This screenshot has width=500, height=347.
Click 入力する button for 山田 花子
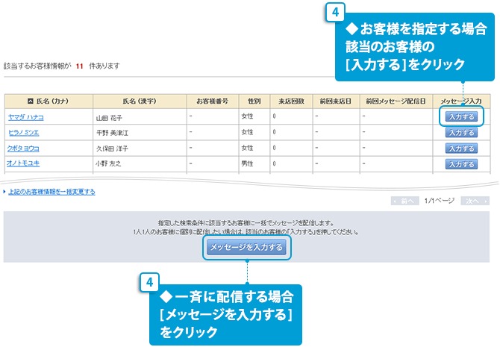coord(461,116)
